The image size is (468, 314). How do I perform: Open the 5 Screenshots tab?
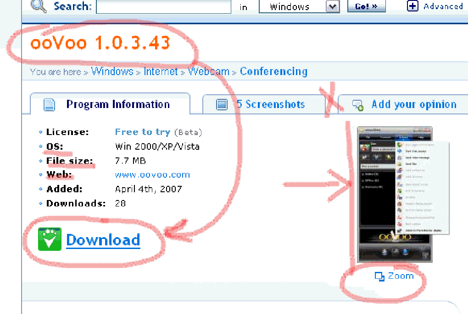click(264, 104)
